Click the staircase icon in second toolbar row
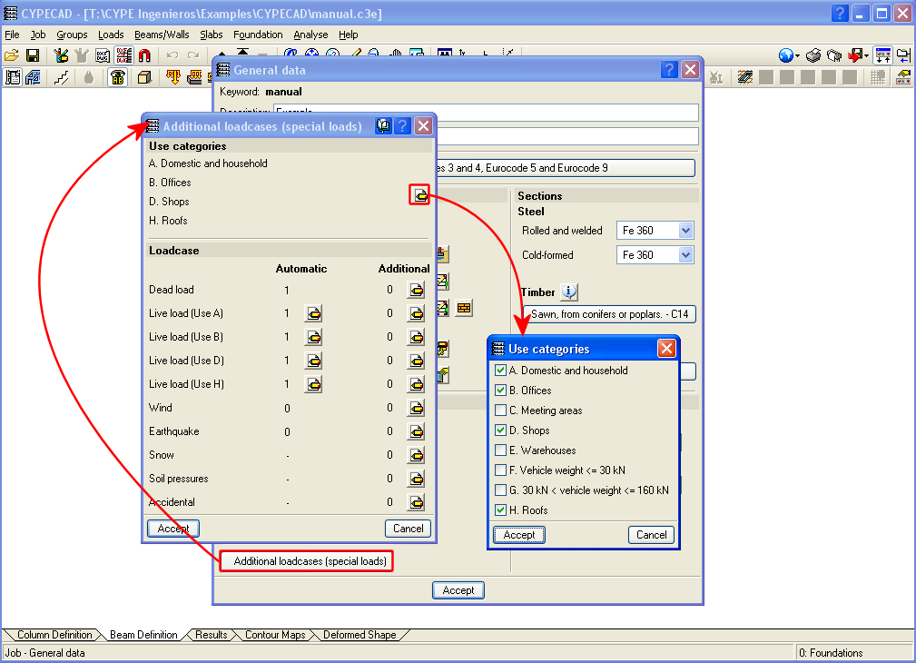916x663 pixels. [x=62, y=76]
